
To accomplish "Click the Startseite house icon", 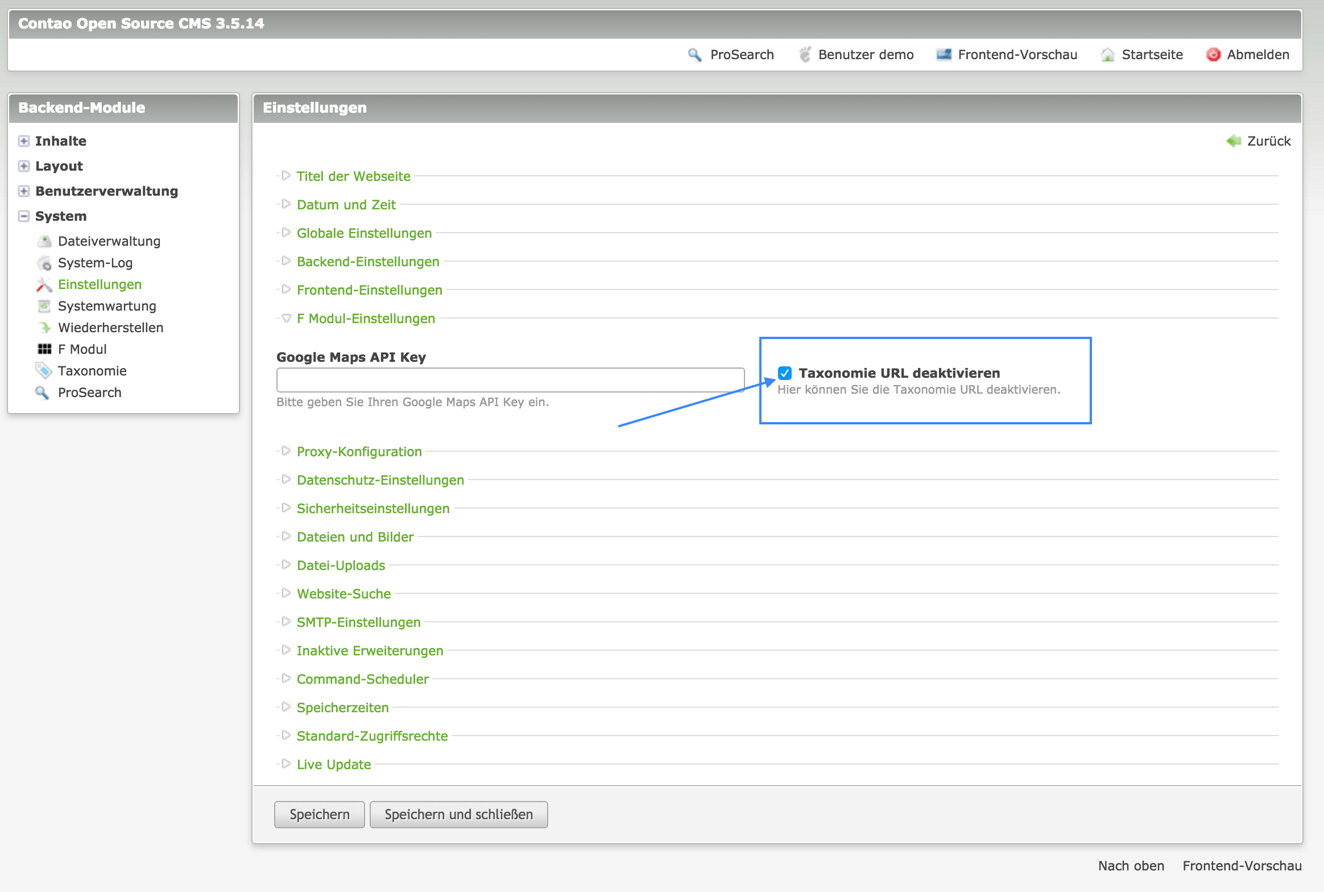I will tap(1107, 55).
